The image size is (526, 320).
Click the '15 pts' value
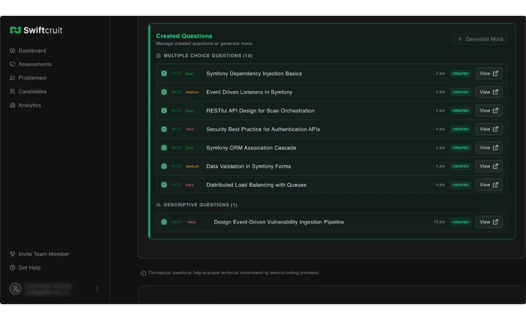[439, 222]
